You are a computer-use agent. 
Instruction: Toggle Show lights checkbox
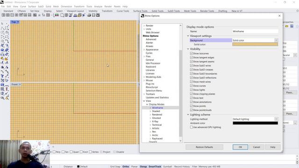pyautogui.click(x=191, y=90)
